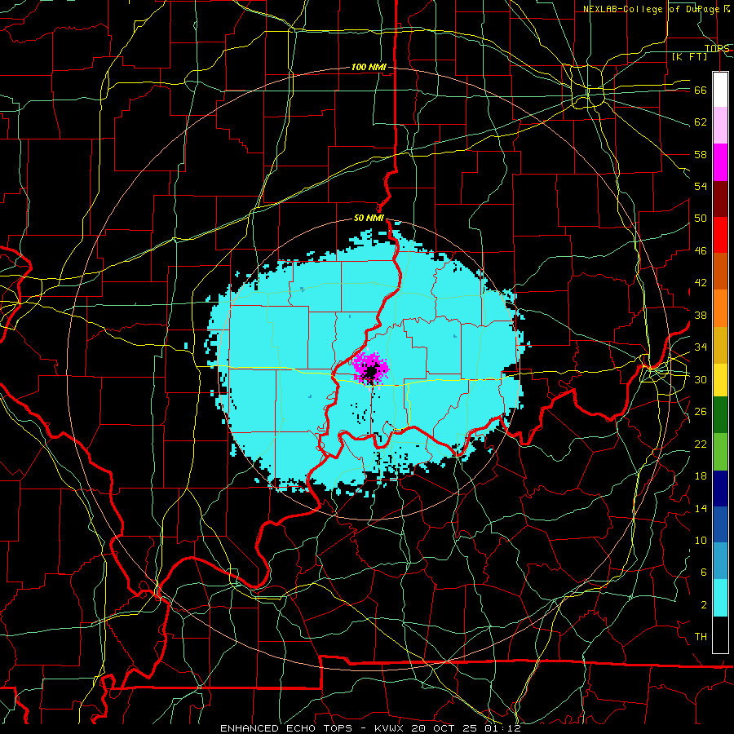The height and width of the screenshot is (734, 734).
Task: Click the gold 34 kft legend swatch
Action: pyautogui.click(x=720, y=345)
